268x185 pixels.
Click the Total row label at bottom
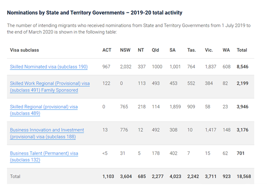tap(15, 176)
